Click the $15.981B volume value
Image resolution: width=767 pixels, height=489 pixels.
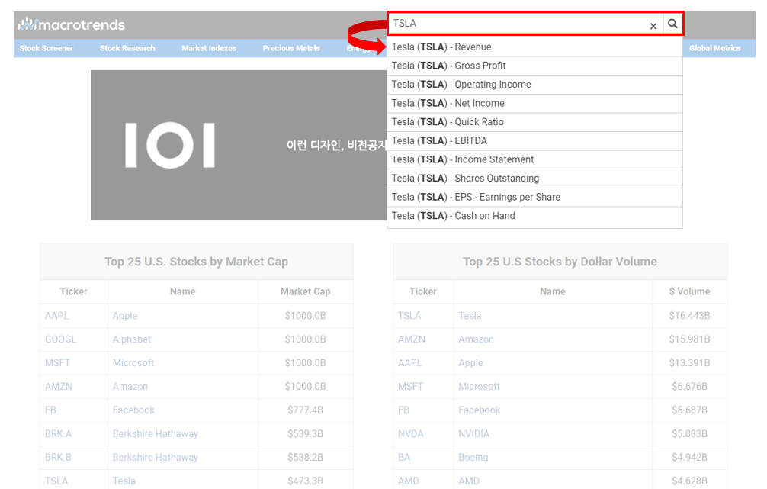[689, 339]
